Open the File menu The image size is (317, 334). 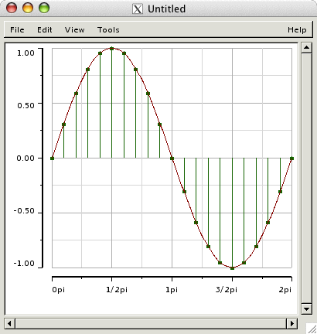point(17,30)
